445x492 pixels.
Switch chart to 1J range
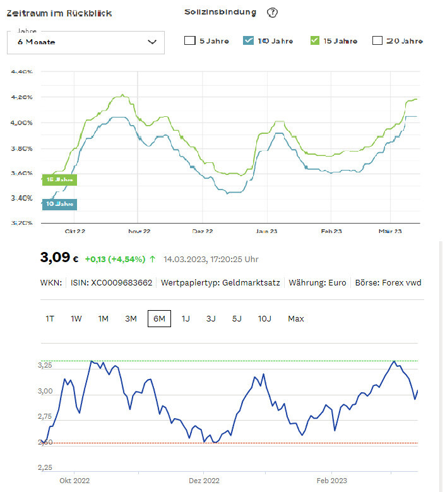186,318
